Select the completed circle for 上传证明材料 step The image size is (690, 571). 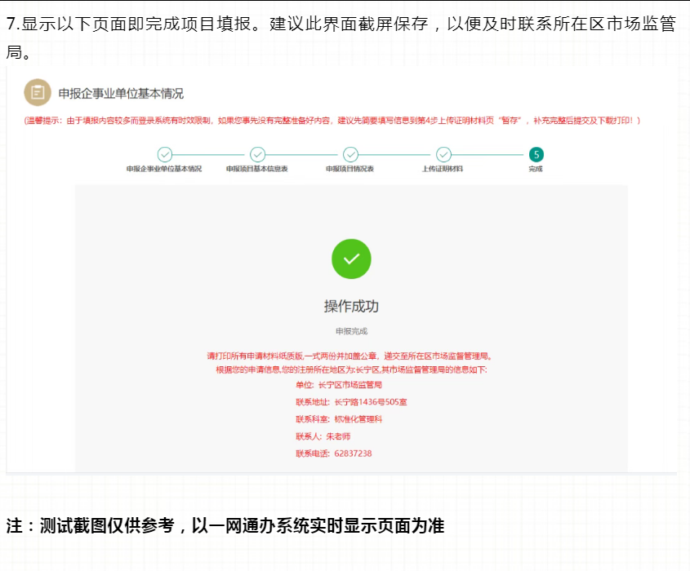(x=443, y=154)
